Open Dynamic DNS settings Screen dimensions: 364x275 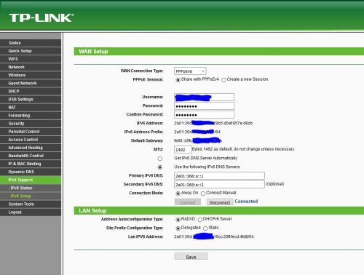(x=31, y=172)
